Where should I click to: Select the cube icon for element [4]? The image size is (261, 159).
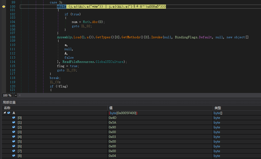click(x=14, y=137)
